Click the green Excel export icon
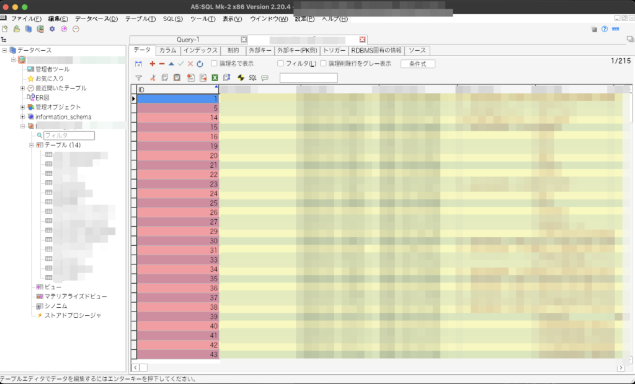This screenshot has width=635, height=384. (x=215, y=78)
